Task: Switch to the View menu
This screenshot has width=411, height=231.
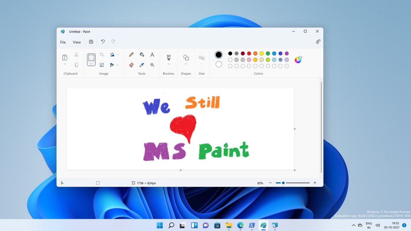Action: pos(77,42)
